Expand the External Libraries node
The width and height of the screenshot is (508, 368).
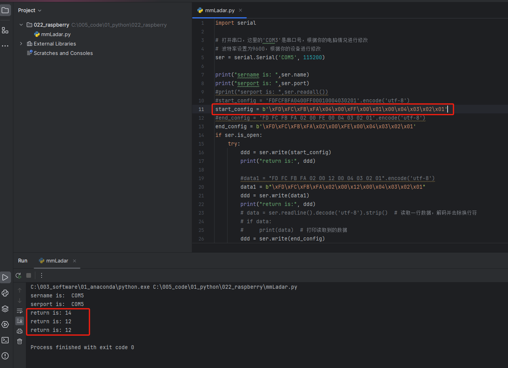click(21, 44)
